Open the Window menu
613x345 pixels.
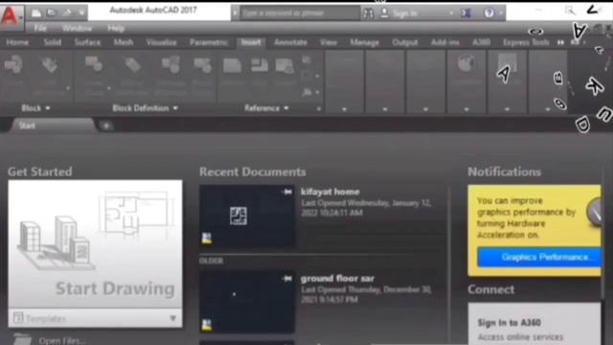point(77,28)
